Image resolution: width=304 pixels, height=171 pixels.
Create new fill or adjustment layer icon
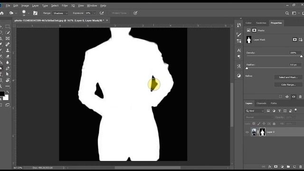pyautogui.click(x=282, y=167)
